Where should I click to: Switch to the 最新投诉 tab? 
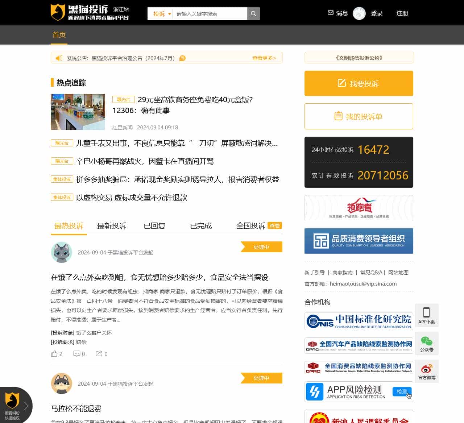(x=111, y=225)
